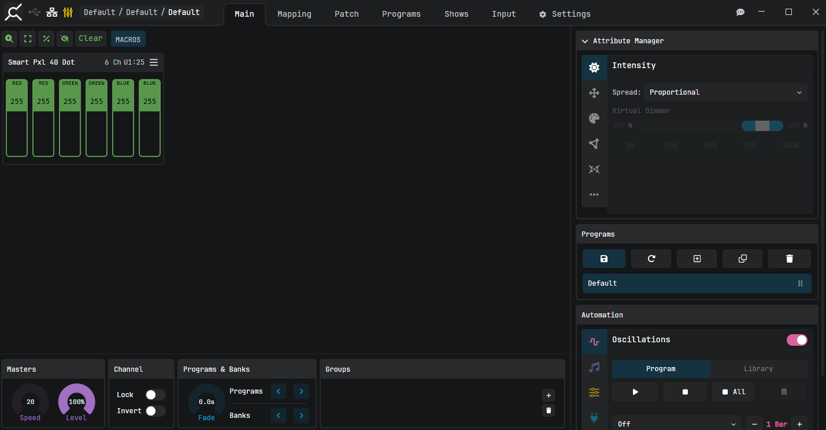Click the USB connection status icon

[35, 12]
